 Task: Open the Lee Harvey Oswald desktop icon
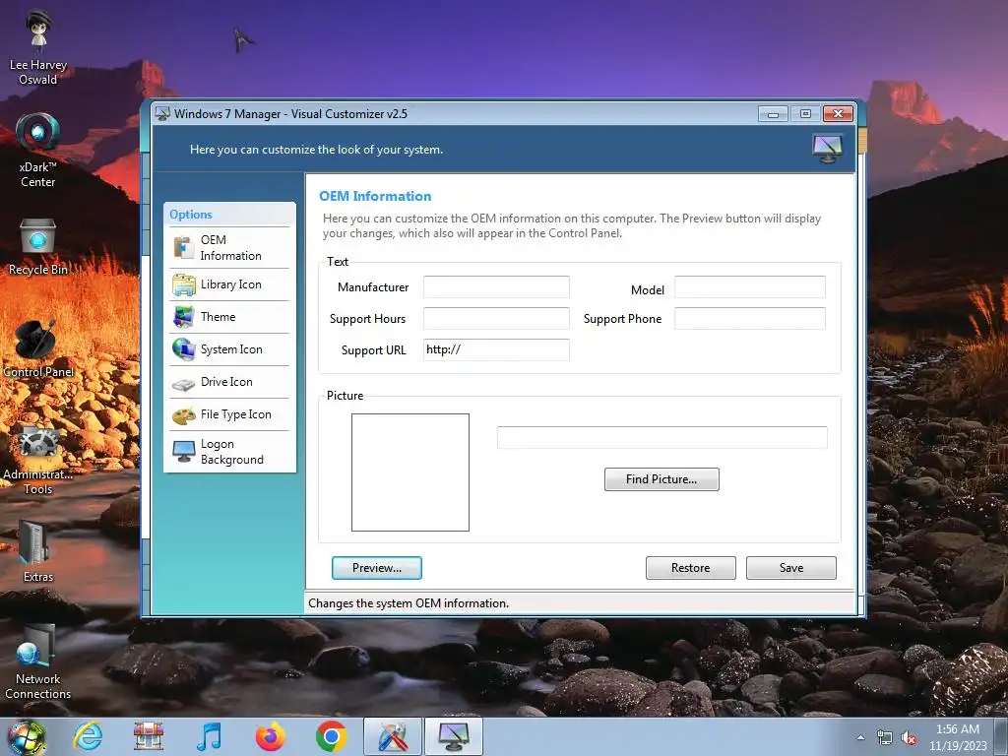pyautogui.click(x=38, y=48)
